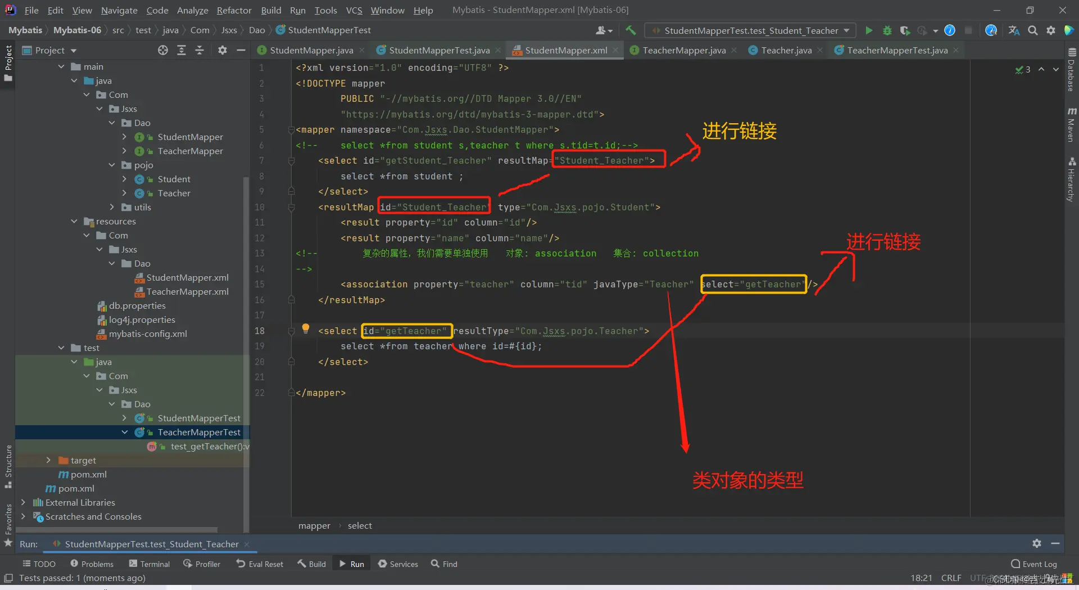Collapse the test folder
The width and height of the screenshot is (1079, 590).
click(61, 348)
